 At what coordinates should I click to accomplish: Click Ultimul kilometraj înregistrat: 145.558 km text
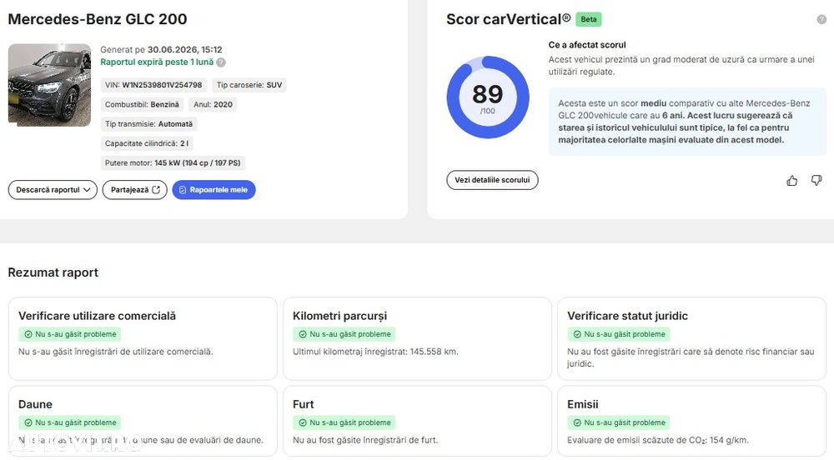coord(375,352)
